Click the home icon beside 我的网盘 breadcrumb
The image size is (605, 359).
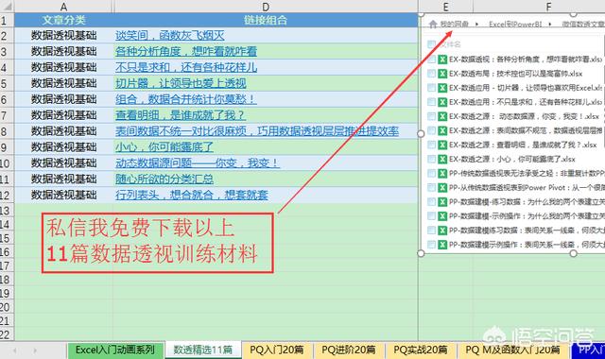click(x=433, y=25)
